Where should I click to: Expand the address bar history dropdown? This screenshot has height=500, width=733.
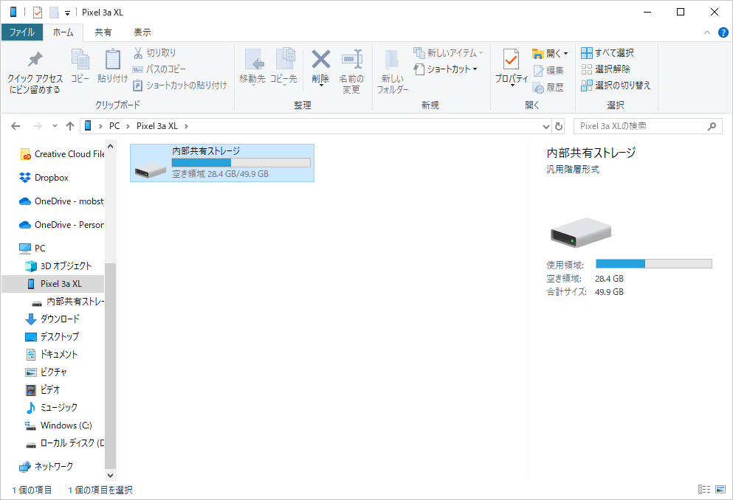point(546,126)
